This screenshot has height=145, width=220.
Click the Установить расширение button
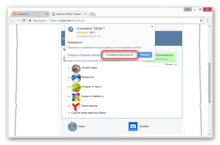(x=120, y=55)
